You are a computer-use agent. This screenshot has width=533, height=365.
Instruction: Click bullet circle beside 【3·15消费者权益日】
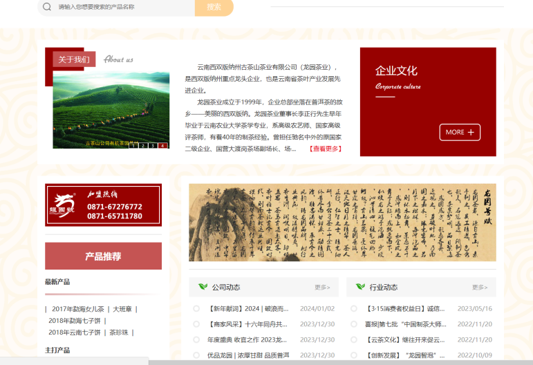pos(353,308)
